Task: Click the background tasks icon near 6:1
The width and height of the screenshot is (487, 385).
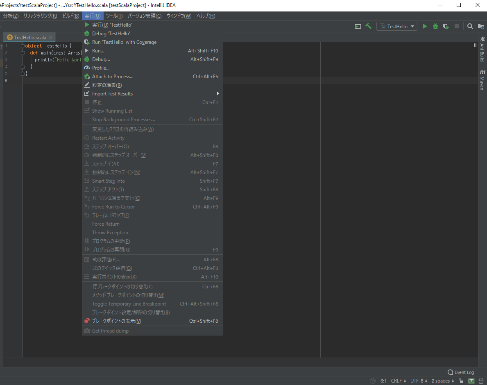Action: coord(373,381)
